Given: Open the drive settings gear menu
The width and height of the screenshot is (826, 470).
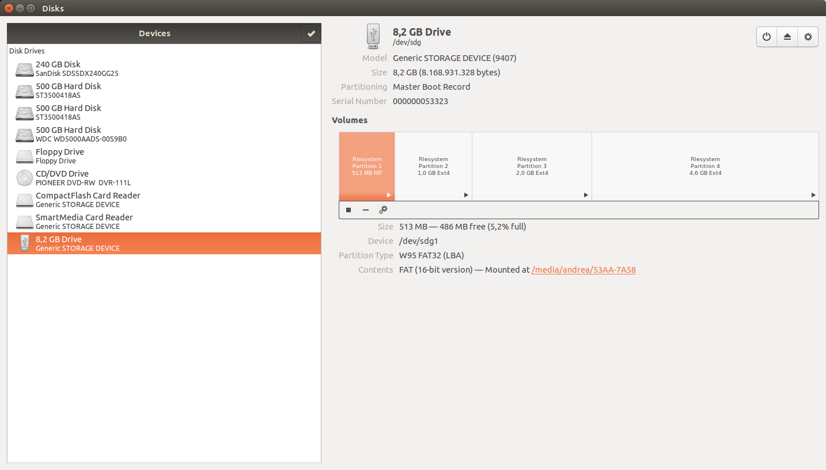Looking at the screenshot, I should 808,37.
